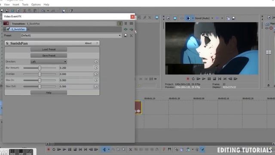Open preview quality dropdown Good (Auto)
275x155 pixels.
(204, 18)
